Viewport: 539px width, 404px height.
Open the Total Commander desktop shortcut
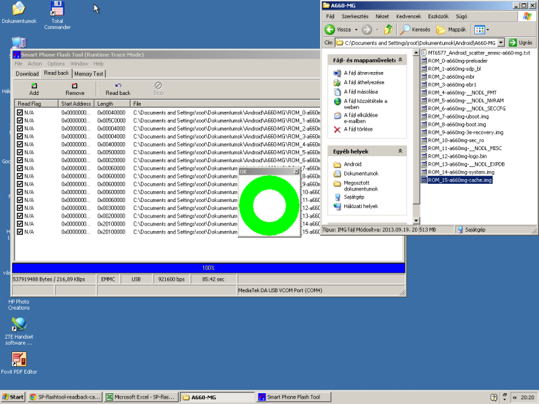(x=57, y=15)
